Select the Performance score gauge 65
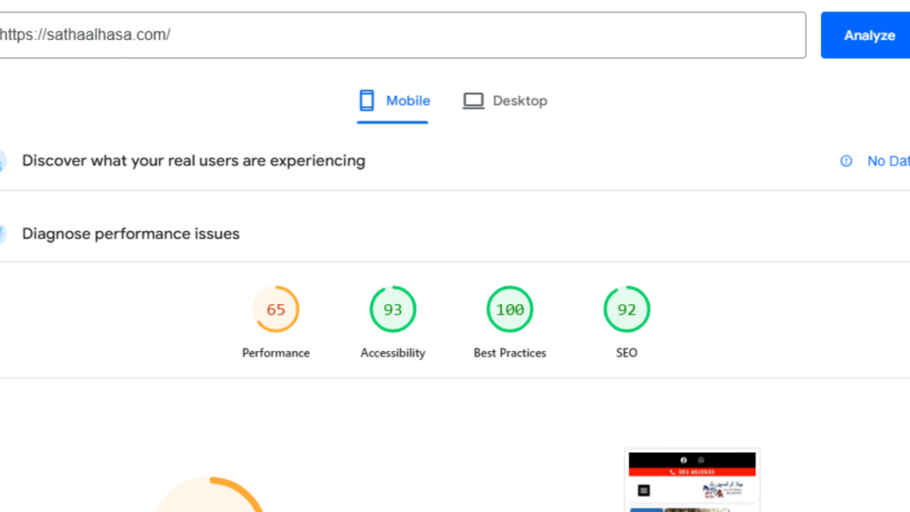 [x=275, y=309]
